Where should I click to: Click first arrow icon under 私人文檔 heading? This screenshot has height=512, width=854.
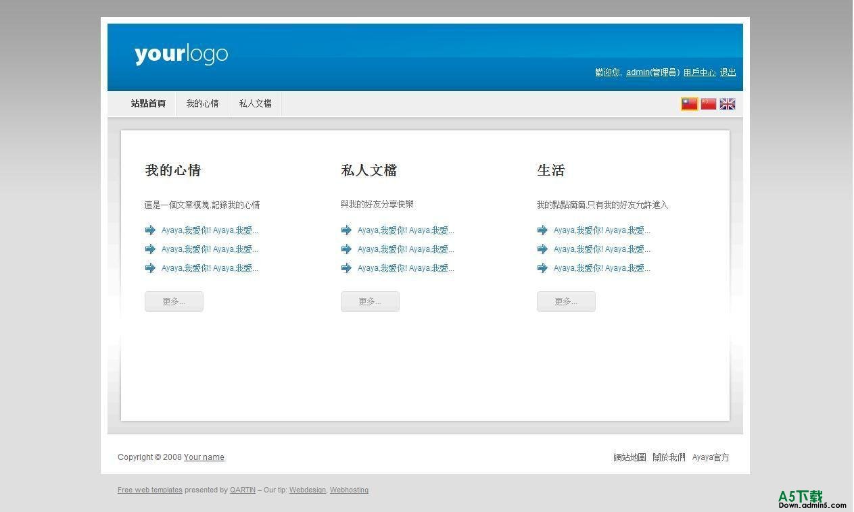click(x=346, y=230)
